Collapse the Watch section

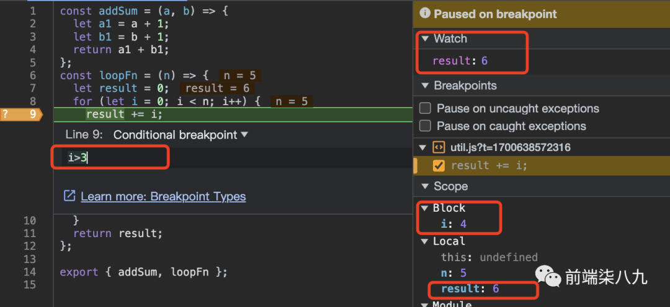(x=425, y=39)
